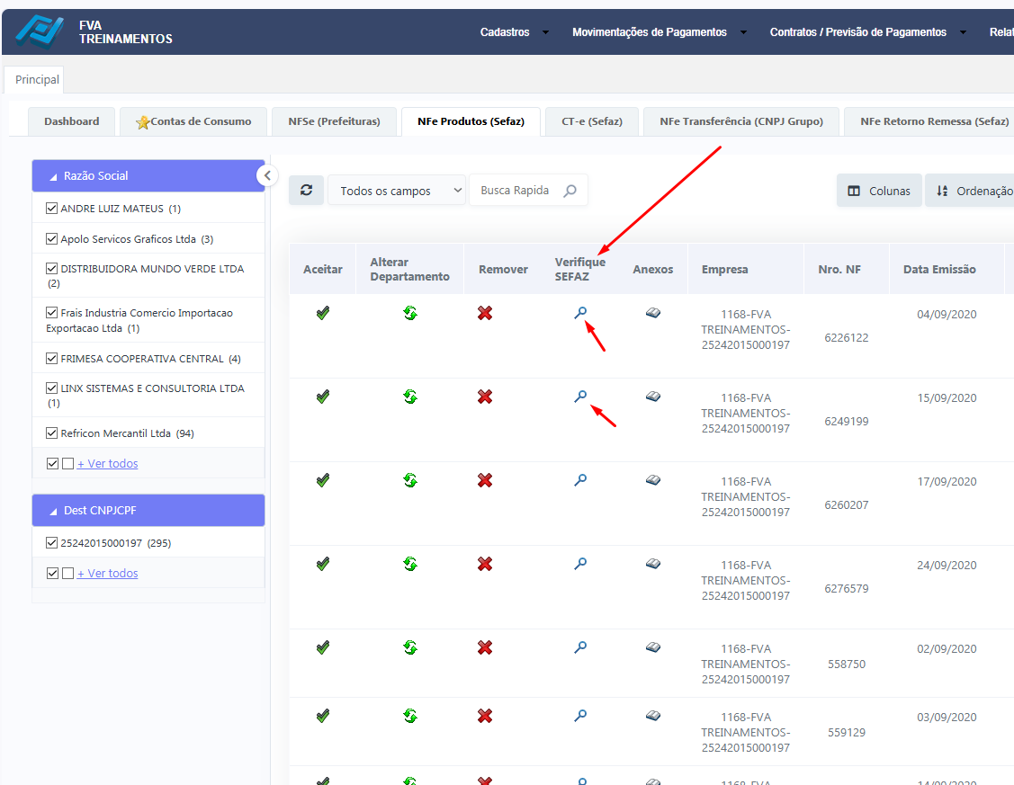This screenshot has height=785, width=1014.
Task: Click the SEFAZ magnifier icon for NF 6226122
Action: click(x=580, y=313)
